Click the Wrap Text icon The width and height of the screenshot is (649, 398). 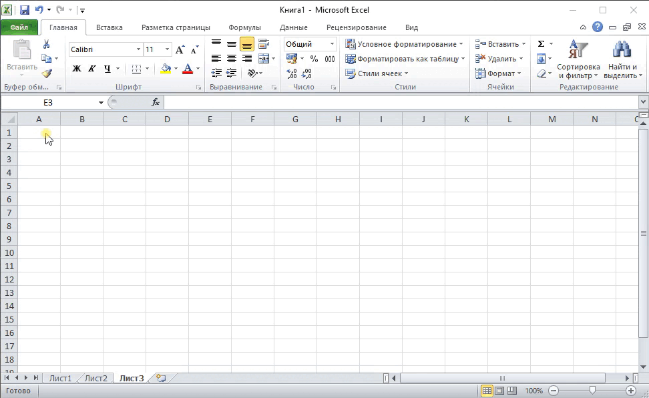pos(264,44)
